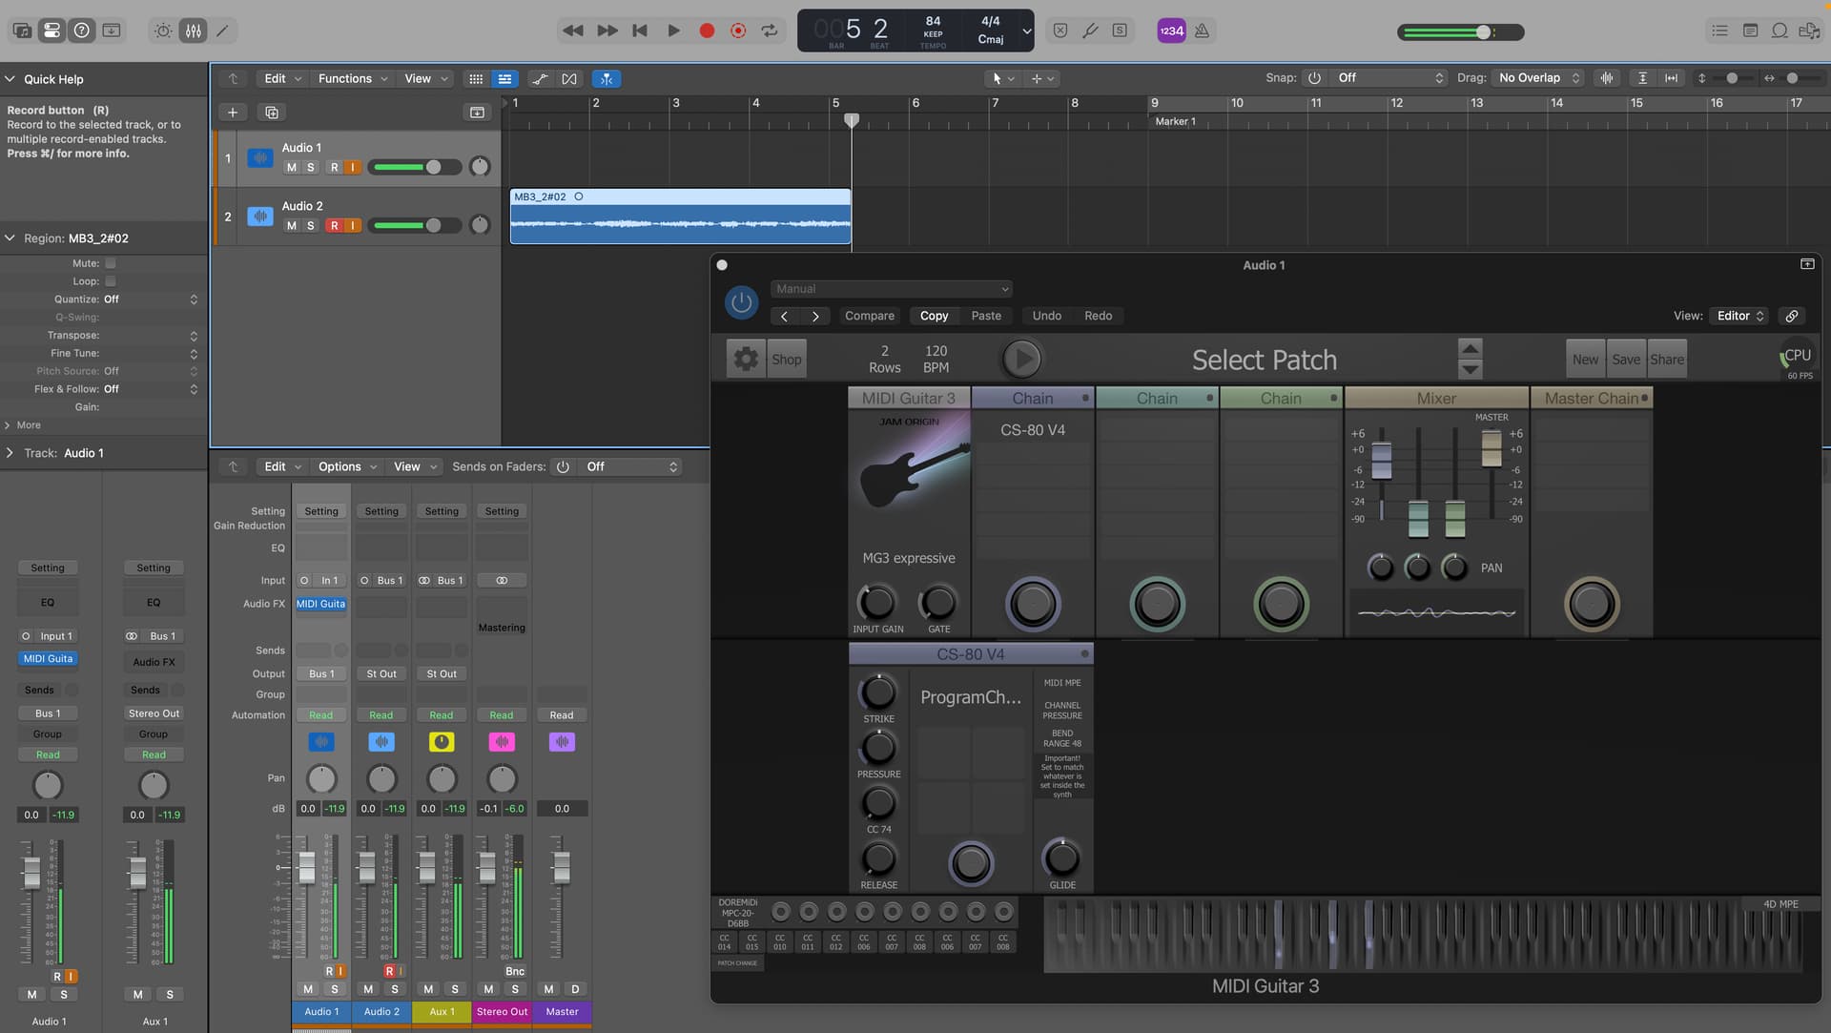Open the Mixer from control bar

point(194,31)
